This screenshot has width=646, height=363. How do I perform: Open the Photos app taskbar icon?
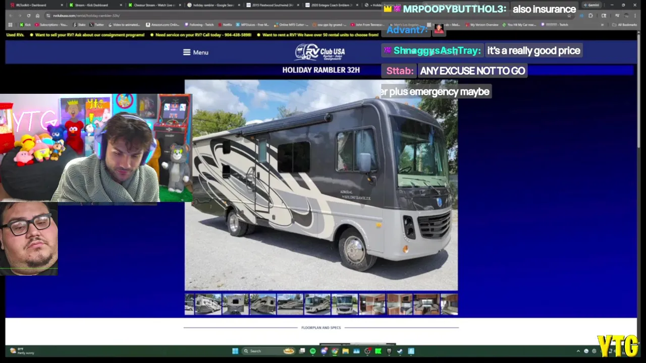(356, 351)
